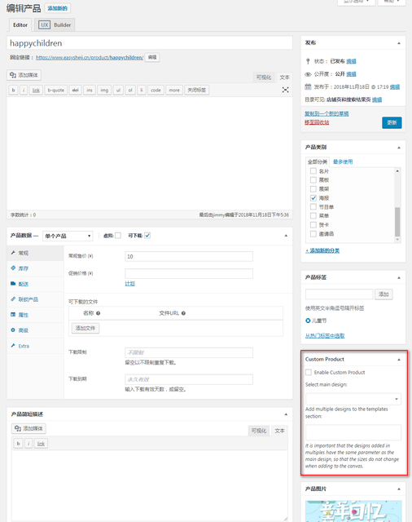The height and width of the screenshot is (522, 412).
Task: Click the calendar icon by publish date
Action: [308, 86]
